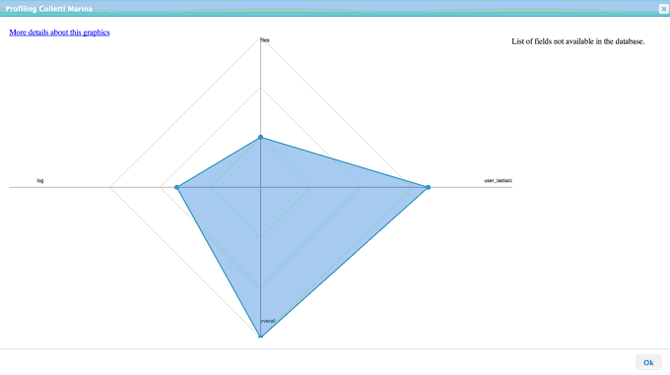The width and height of the screenshot is (670, 375).
Task: Click the outermost gray diamond gridline's left vertex
Action: click(110, 187)
